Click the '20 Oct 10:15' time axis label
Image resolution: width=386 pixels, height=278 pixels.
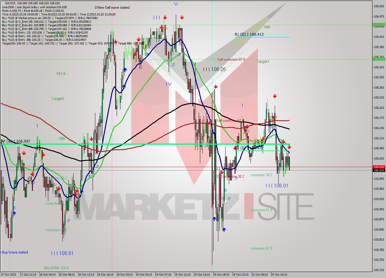pos(279,275)
